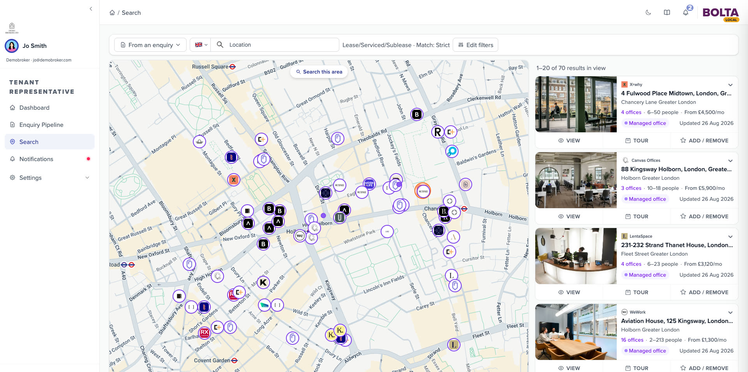The image size is (748, 372).
Task: Open the notifications bell with badge 2
Action: pyautogui.click(x=686, y=12)
